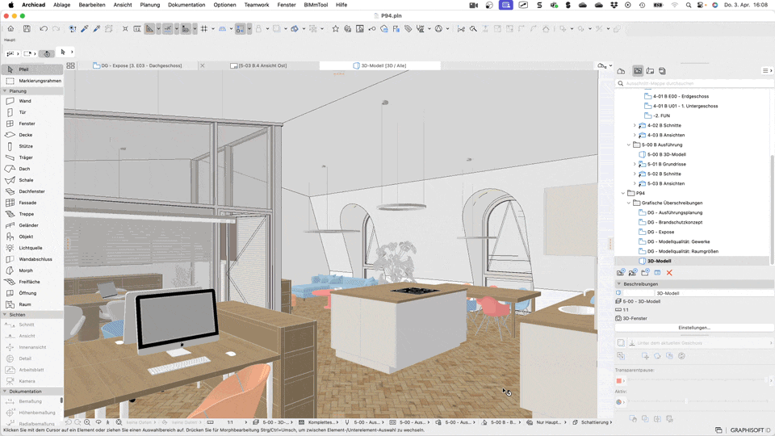
Task: Open the Teamwork menu
Action: (257, 5)
